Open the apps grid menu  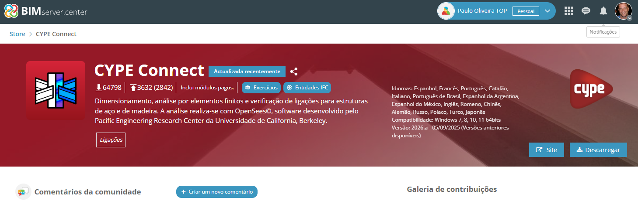click(x=569, y=11)
